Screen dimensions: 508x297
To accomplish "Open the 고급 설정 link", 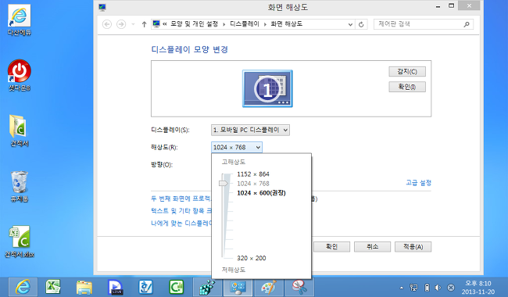I will tap(419, 183).
